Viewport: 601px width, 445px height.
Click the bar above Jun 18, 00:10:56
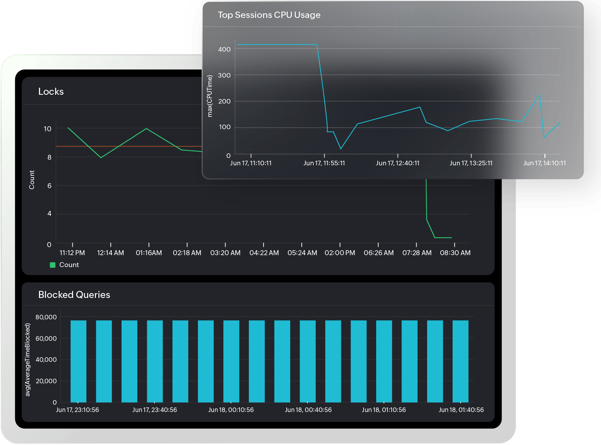[231, 361]
